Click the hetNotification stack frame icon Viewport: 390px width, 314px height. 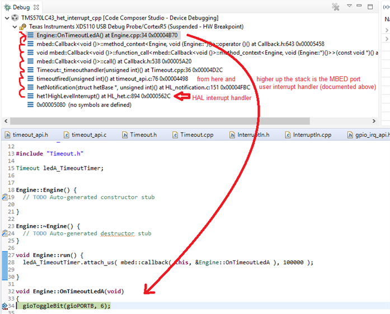click(x=31, y=87)
